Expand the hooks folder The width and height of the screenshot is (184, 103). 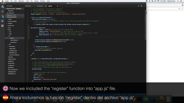(x=10, y=19)
